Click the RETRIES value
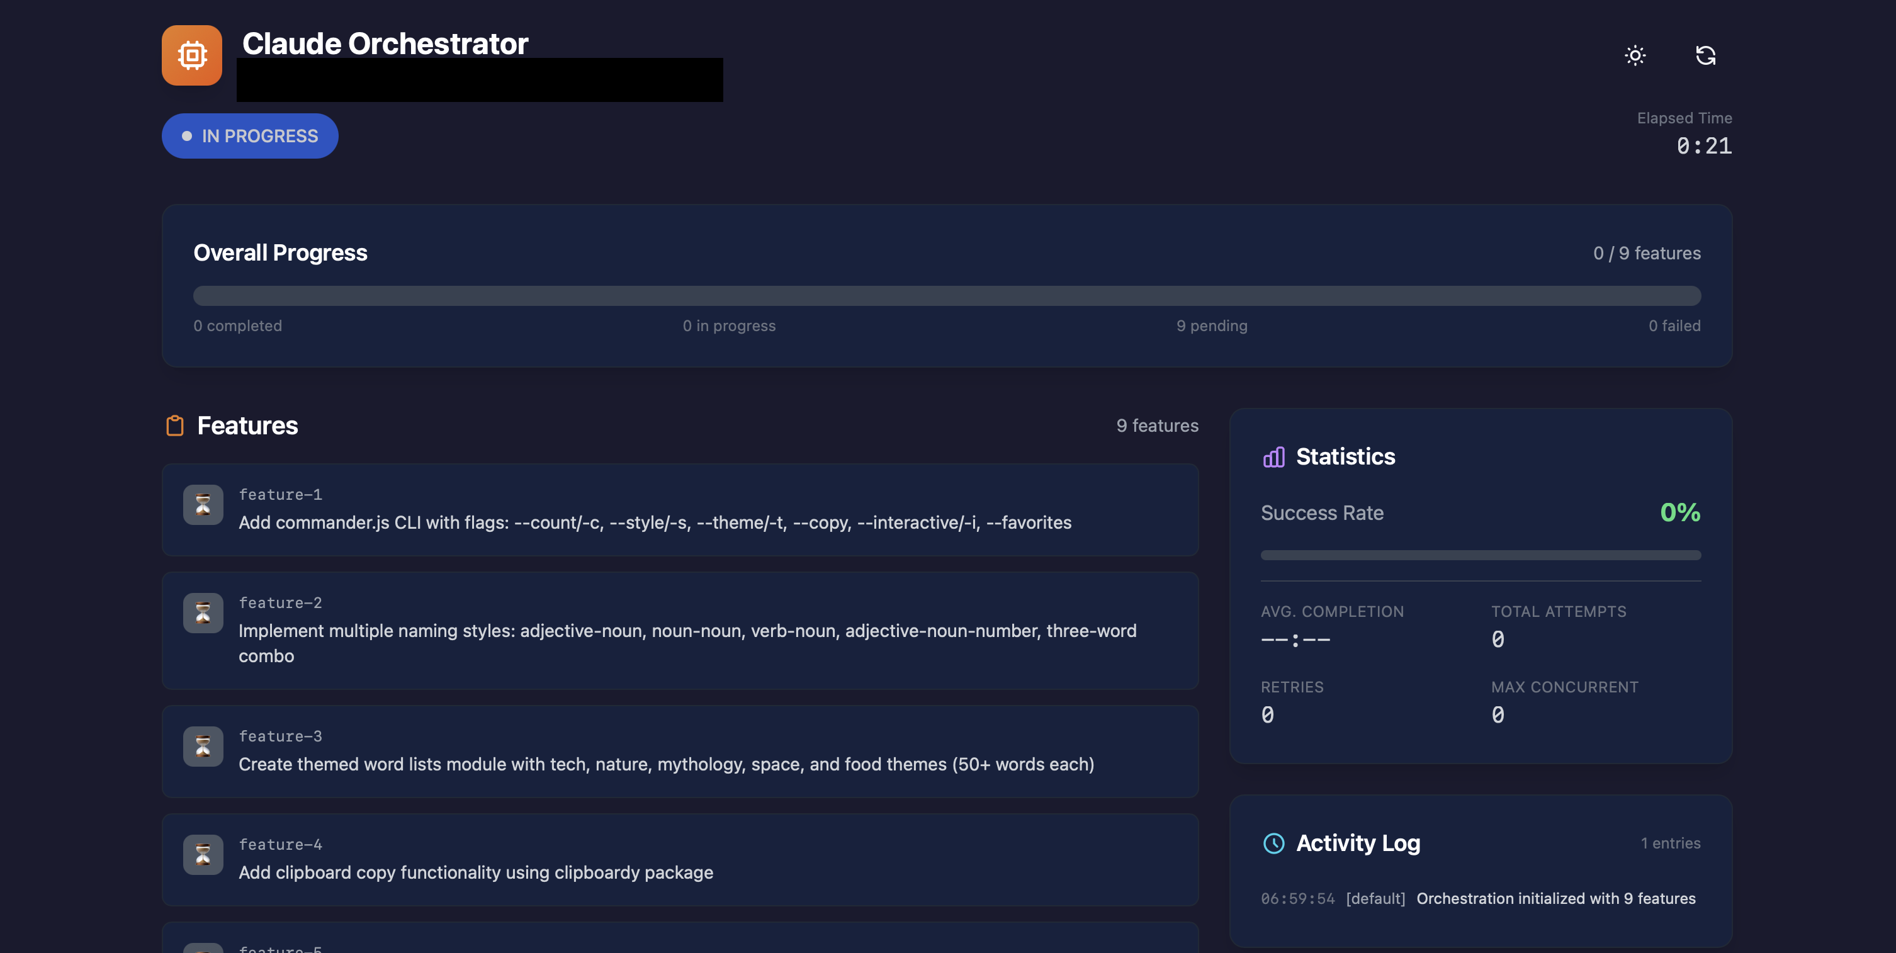Screen dimensions: 1896x953 coord(1267,714)
